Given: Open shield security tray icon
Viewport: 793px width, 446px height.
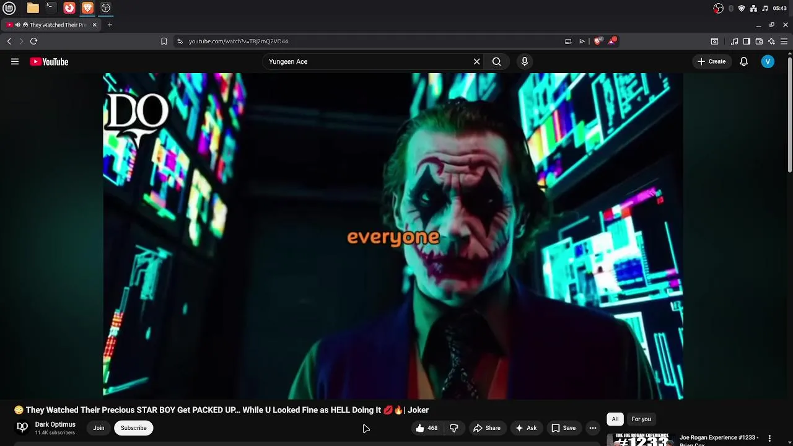Looking at the screenshot, I should point(742,8).
